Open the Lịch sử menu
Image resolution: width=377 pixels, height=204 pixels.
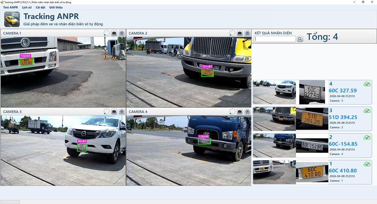point(27,8)
